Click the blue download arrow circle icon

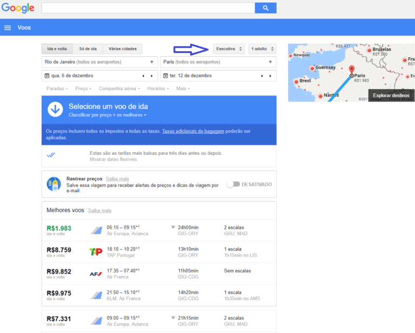click(x=56, y=109)
